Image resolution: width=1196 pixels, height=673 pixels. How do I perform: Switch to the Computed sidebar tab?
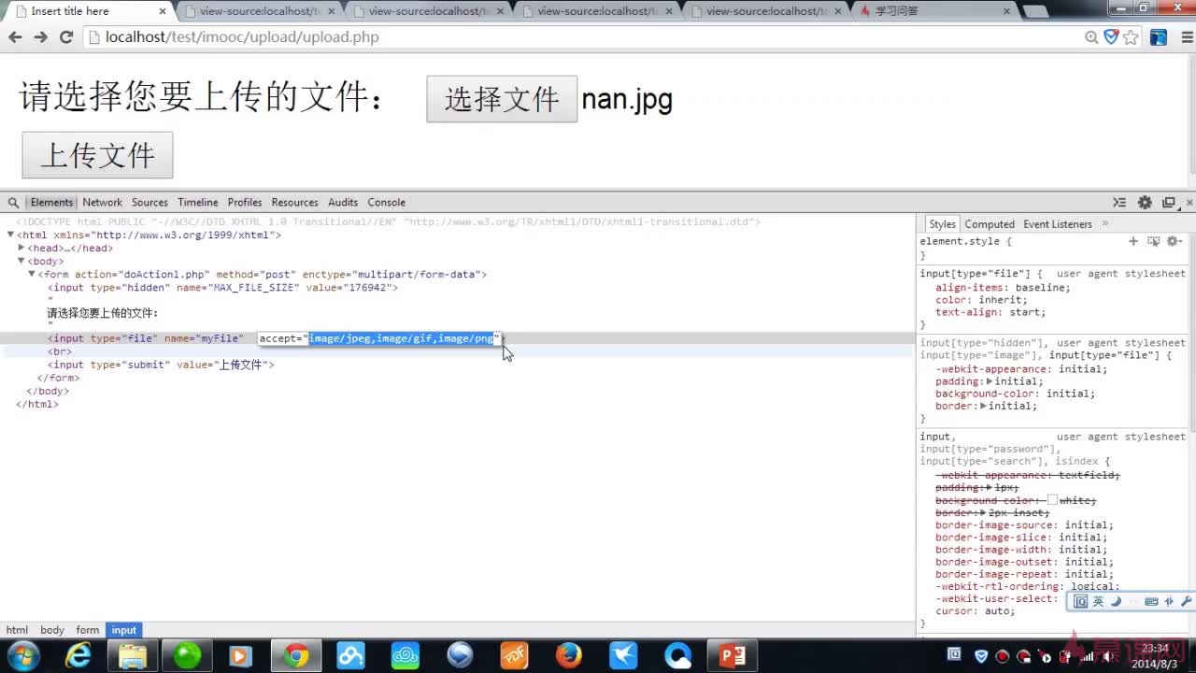click(990, 224)
